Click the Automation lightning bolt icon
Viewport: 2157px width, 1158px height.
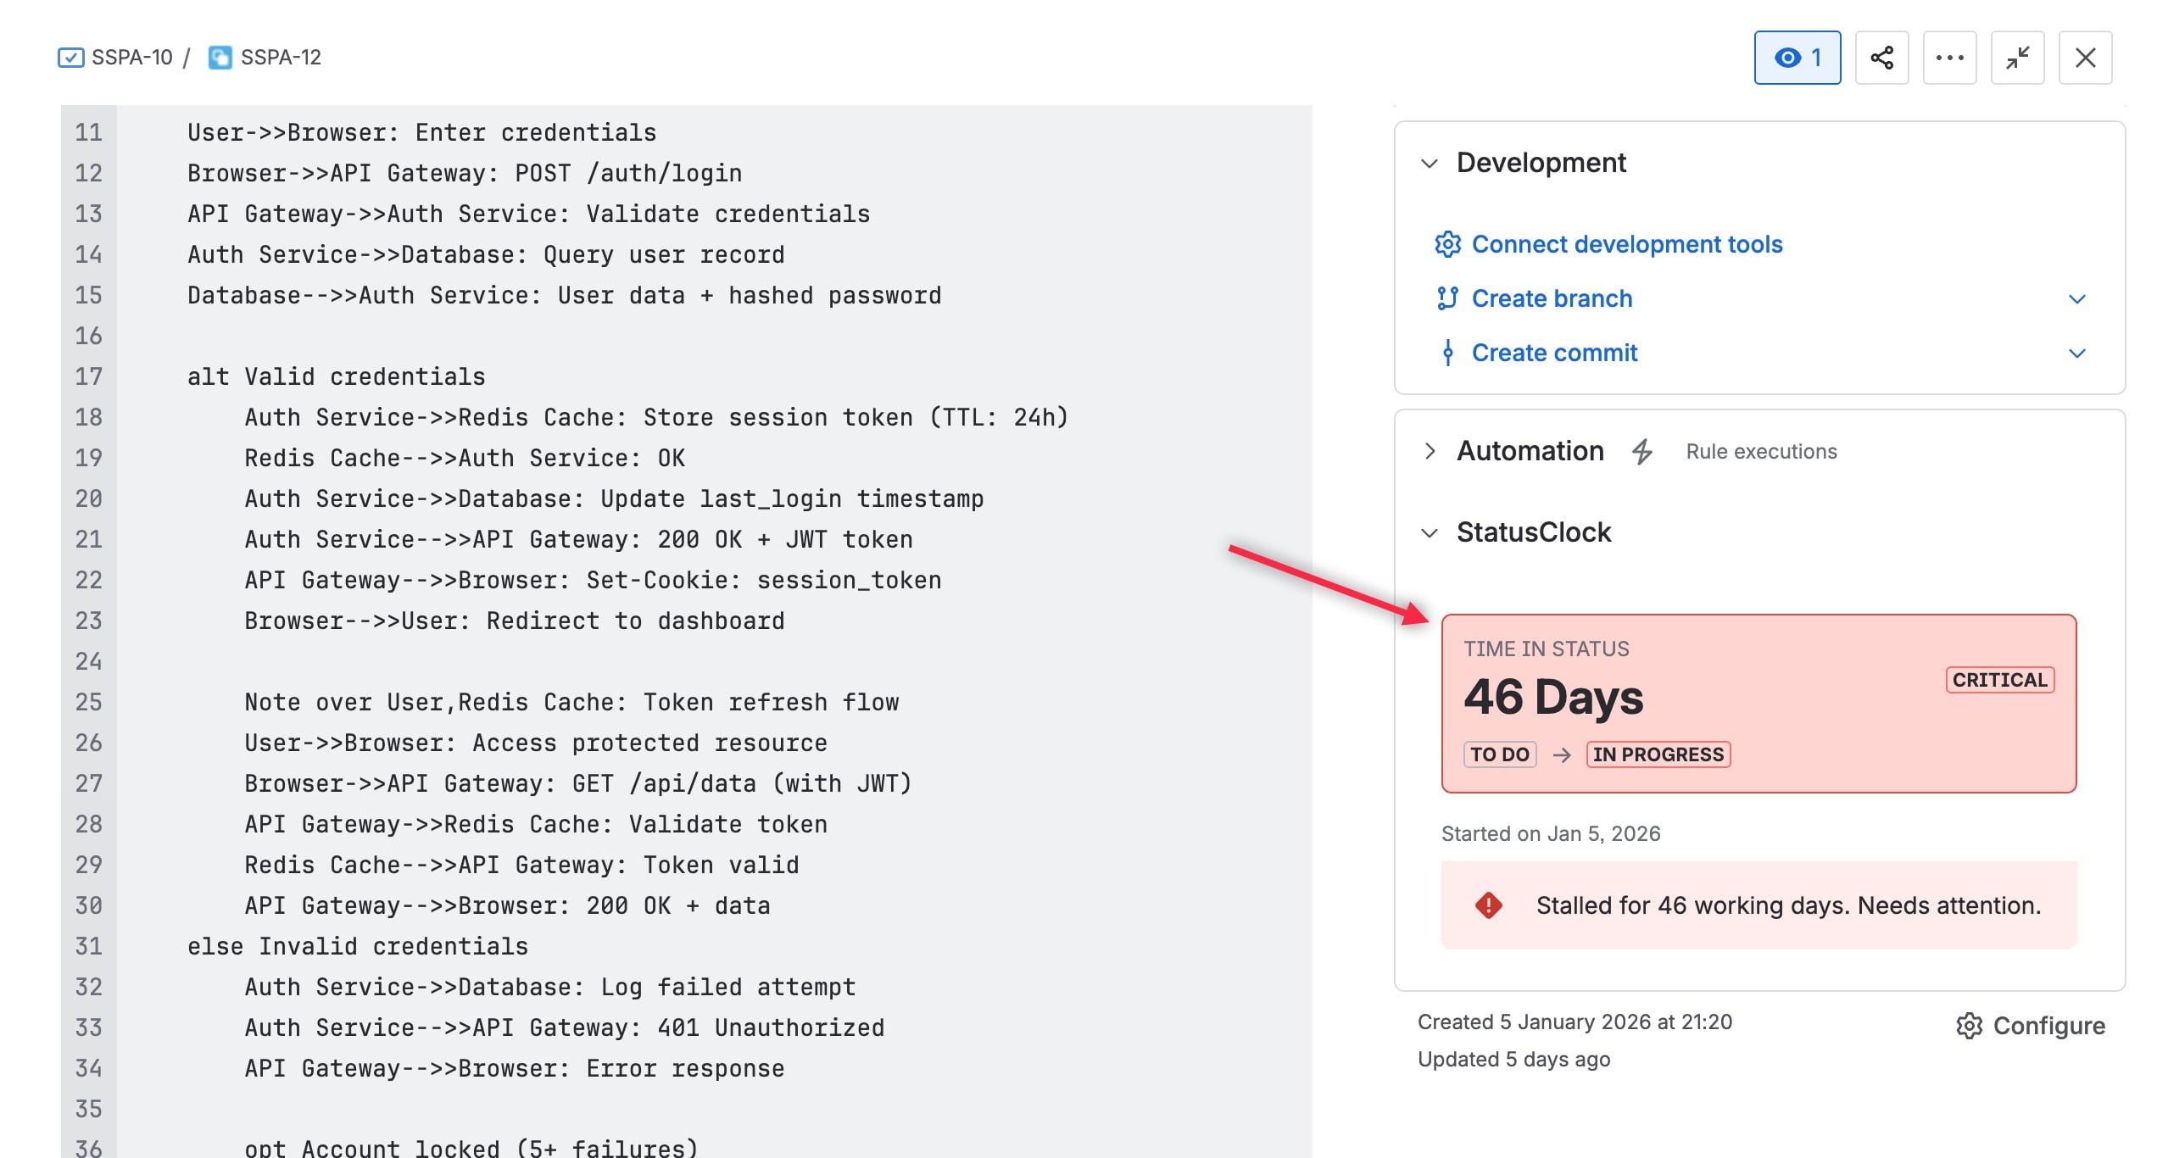click(1641, 452)
